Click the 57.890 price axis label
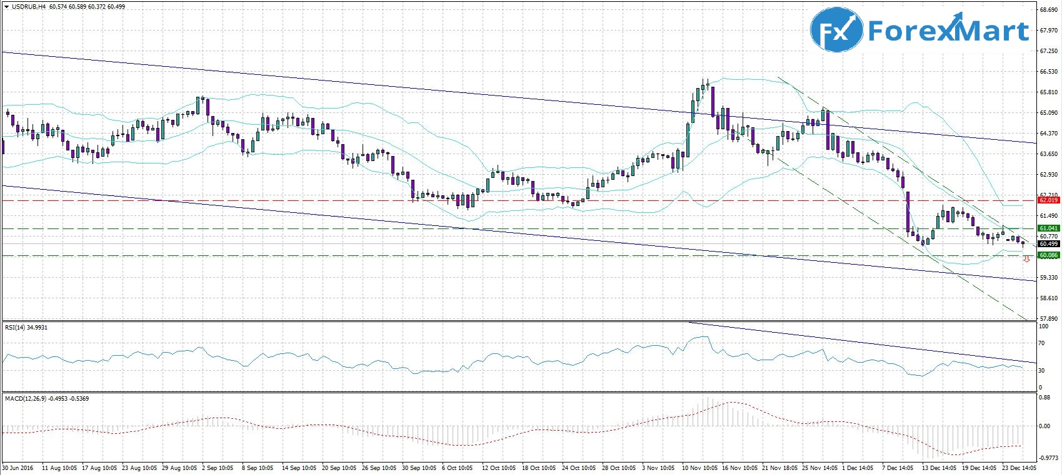Image resolution: width=1062 pixels, height=475 pixels. 1048,318
